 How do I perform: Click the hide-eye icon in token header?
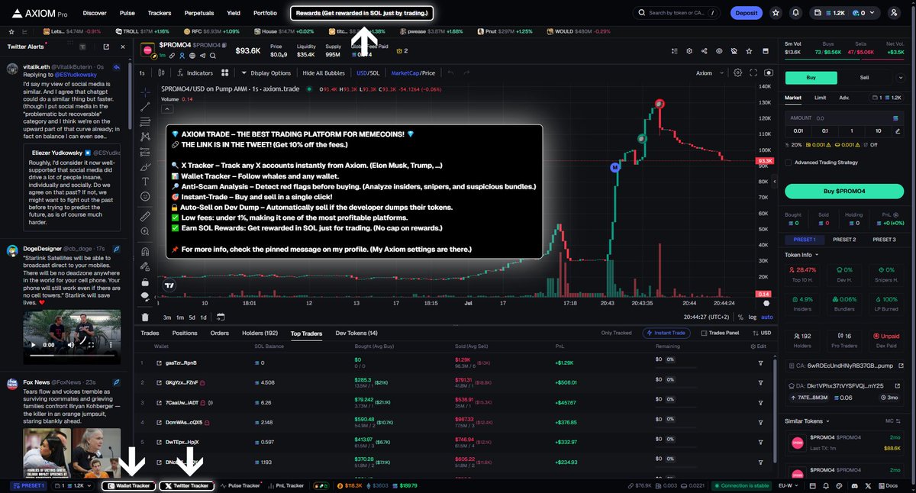[x=734, y=51]
